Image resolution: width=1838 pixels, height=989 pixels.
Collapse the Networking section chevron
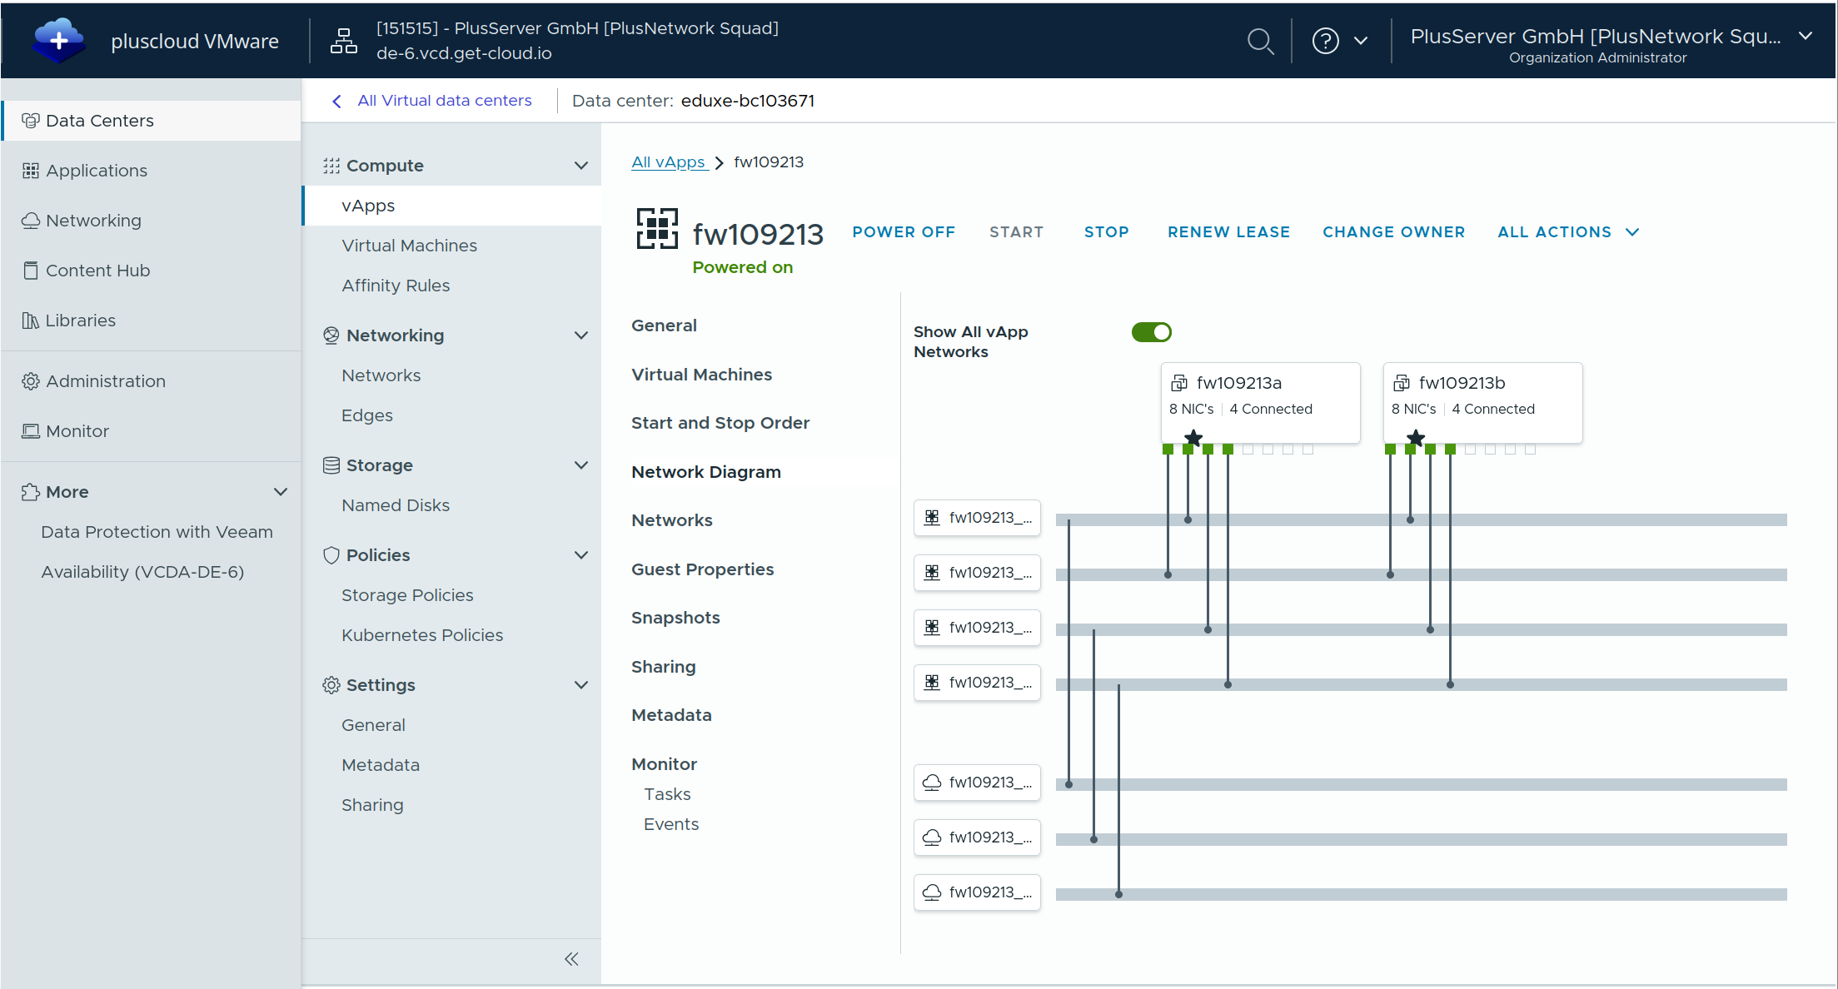tap(581, 335)
